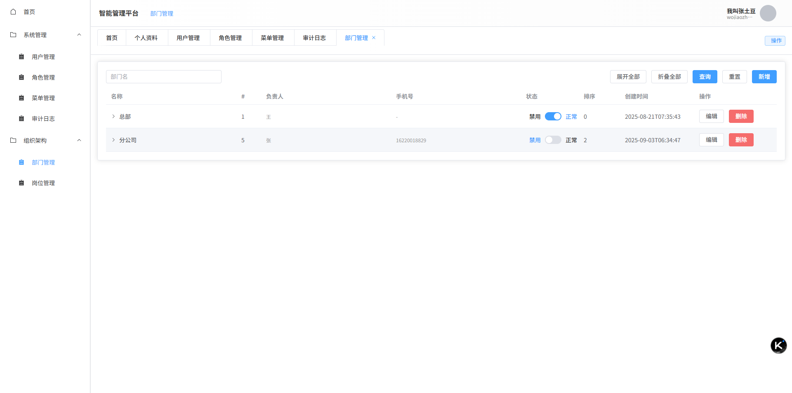Screen dimensions: 792x393
Task: Click the 审计日志 clipboard icon in sidebar
Action: click(x=21, y=118)
